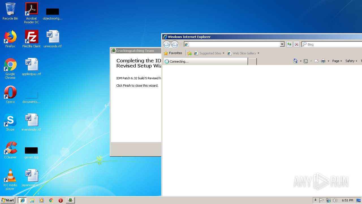The image size is (362, 204).
Task: Click the Print icon in IE command bar
Action: pos(323,61)
